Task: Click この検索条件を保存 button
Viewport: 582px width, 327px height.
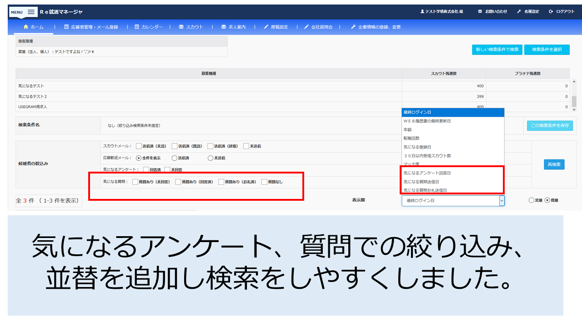Action: 550,126
